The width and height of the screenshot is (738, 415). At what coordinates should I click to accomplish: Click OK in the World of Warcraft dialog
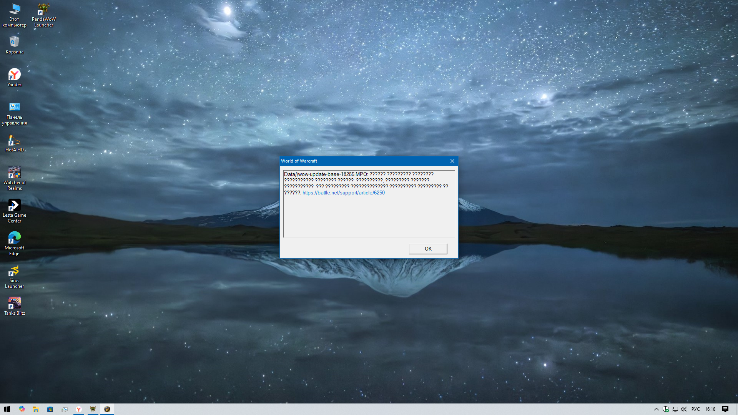tap(428, 249)
